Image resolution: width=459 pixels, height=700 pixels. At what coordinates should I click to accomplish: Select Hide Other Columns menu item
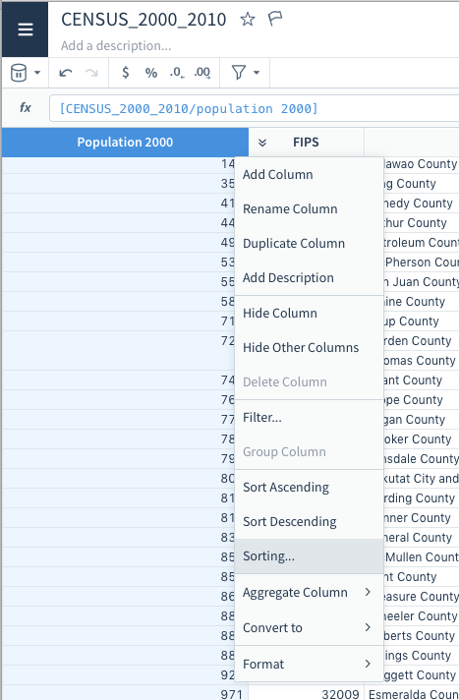pyautogui.click(x=309, y=347)
